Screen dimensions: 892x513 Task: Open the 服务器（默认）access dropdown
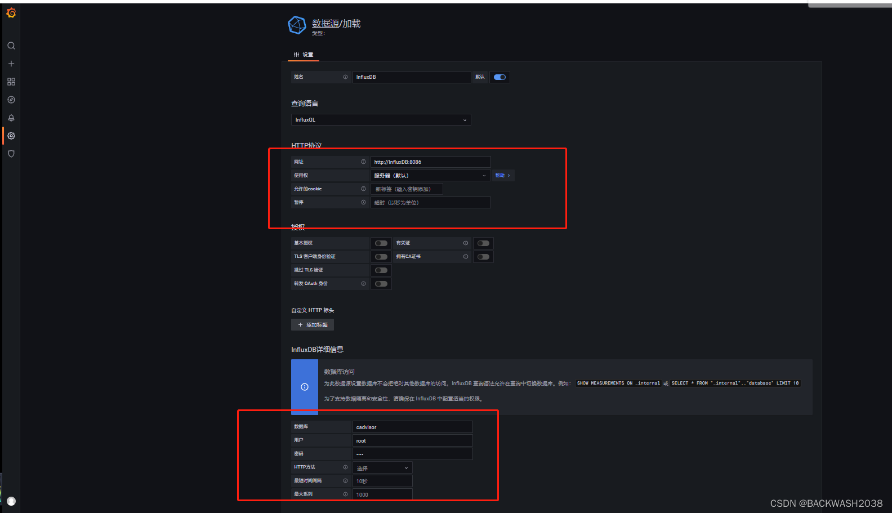[430, 176]
